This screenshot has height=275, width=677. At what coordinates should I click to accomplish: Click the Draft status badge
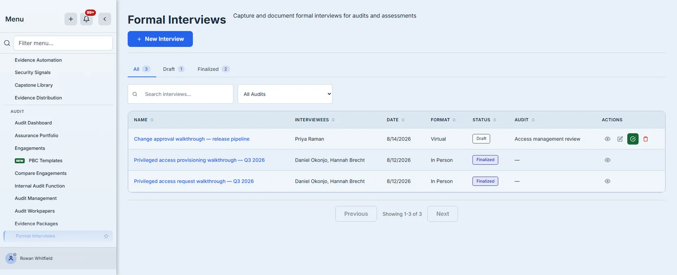coord(481,139)
